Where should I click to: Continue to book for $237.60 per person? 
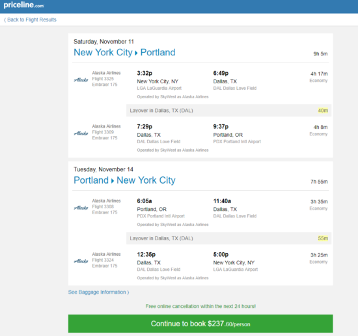point(200,324)
